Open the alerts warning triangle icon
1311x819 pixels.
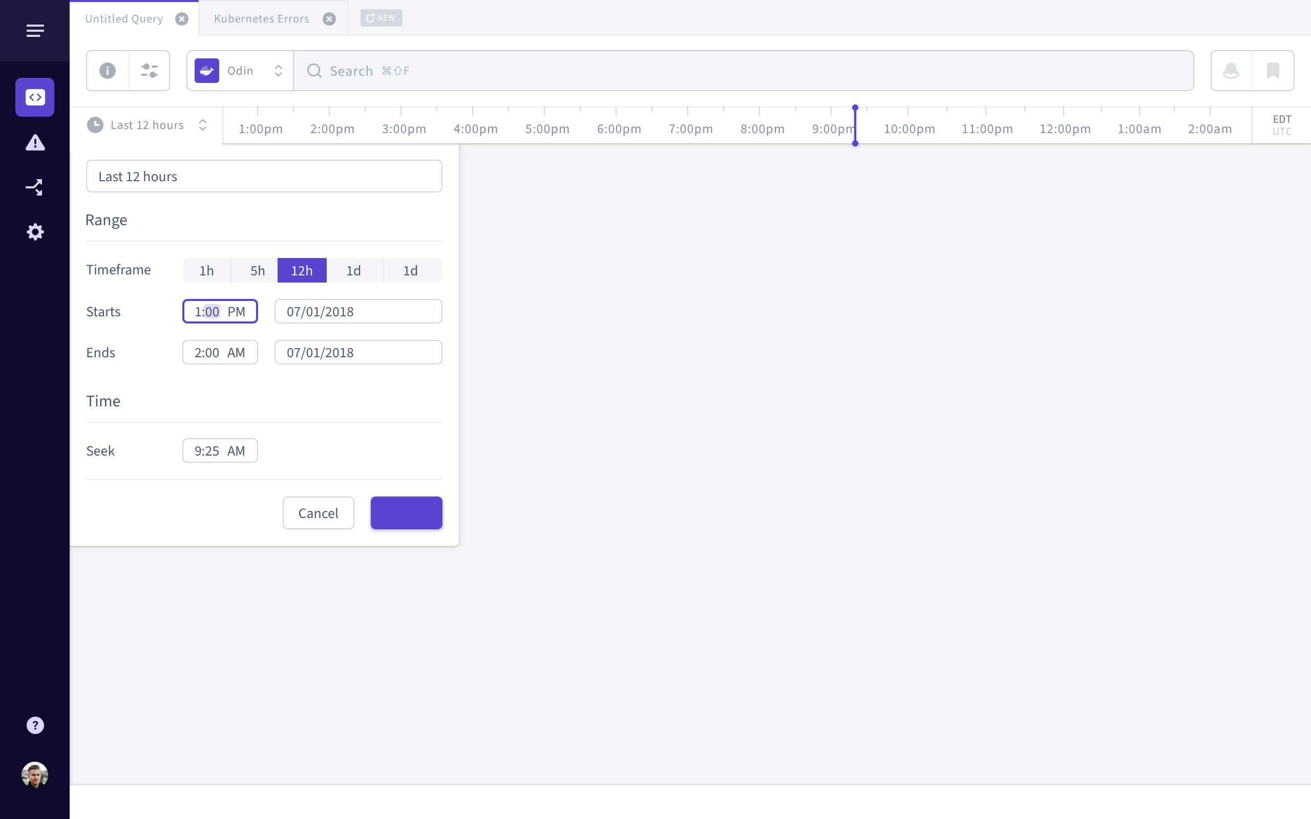coord(35,142)
